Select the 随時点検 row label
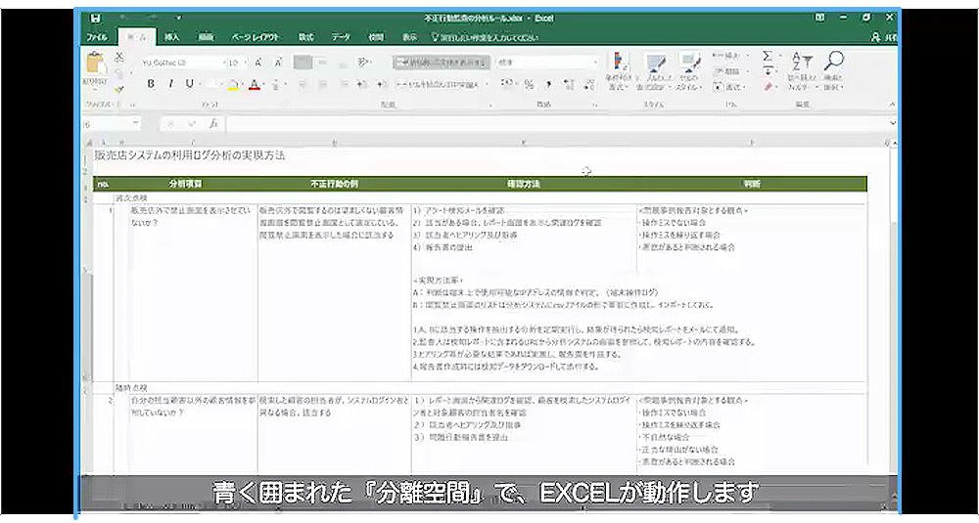Viewport: 979px width, 523px height. click(130, 388)
